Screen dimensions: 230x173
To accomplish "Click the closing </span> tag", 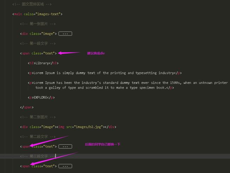I will [x=27, y=107].
